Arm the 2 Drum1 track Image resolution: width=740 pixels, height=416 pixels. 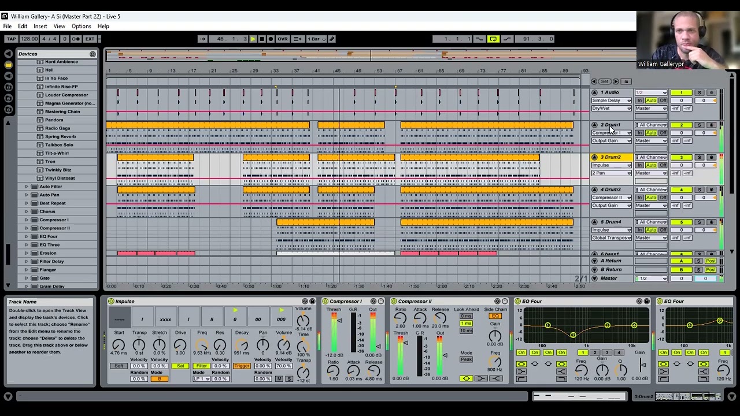(712, 125)
